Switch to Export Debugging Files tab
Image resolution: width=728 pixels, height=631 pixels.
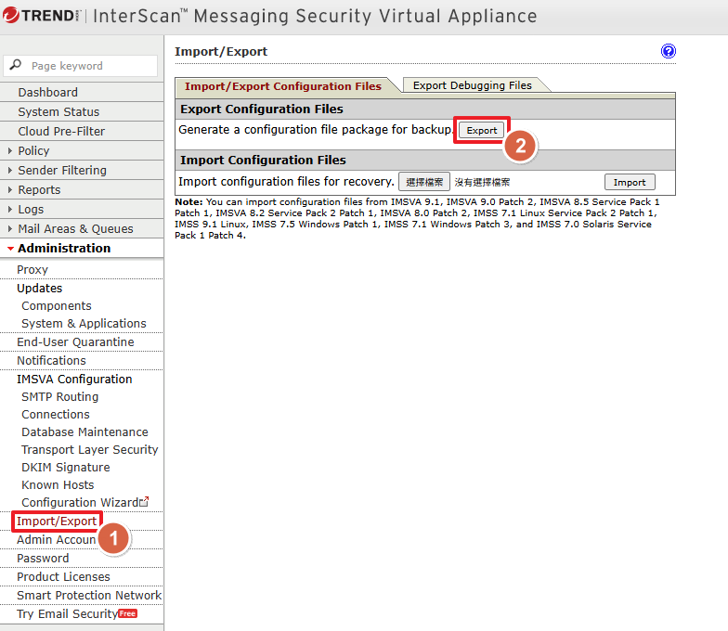pyautogui.click(x=473, y=85)
